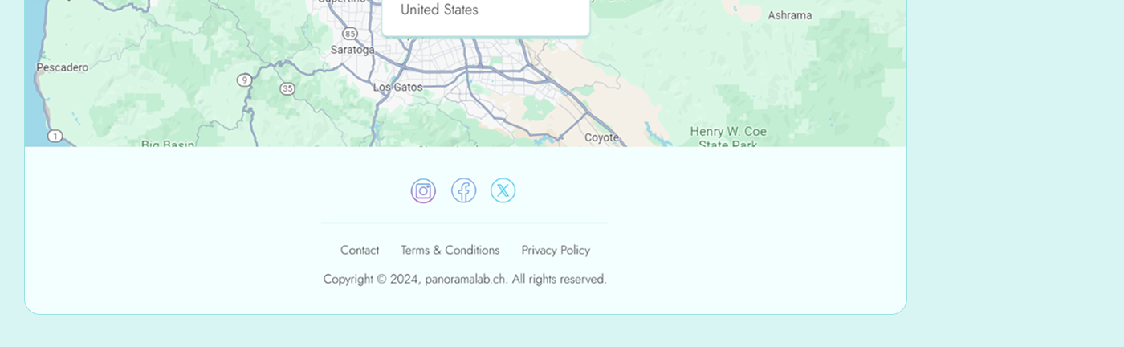Click the Ashrama label on the map

point(789,15)
